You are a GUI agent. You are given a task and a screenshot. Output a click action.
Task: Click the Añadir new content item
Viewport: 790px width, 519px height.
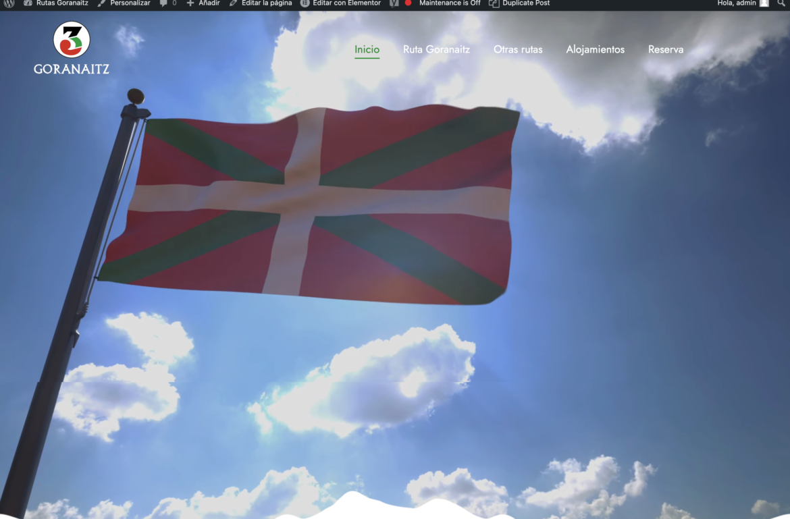pyautogui.click(x=203, y=3)
